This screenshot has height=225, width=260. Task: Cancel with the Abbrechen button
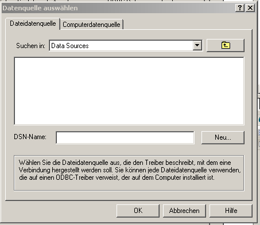pyautogui.click(x=184, y=211)
